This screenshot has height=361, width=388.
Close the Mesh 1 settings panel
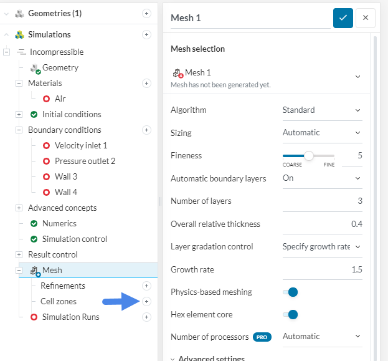click(366, 18)
